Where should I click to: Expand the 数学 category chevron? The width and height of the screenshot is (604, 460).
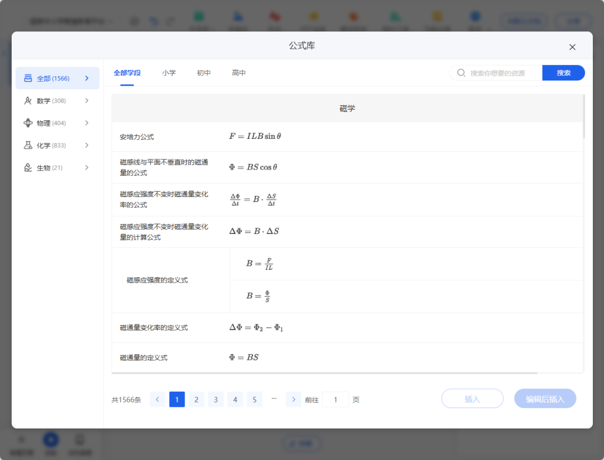pos(87,101)
